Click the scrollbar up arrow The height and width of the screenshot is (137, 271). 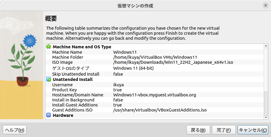pos(266,46)
